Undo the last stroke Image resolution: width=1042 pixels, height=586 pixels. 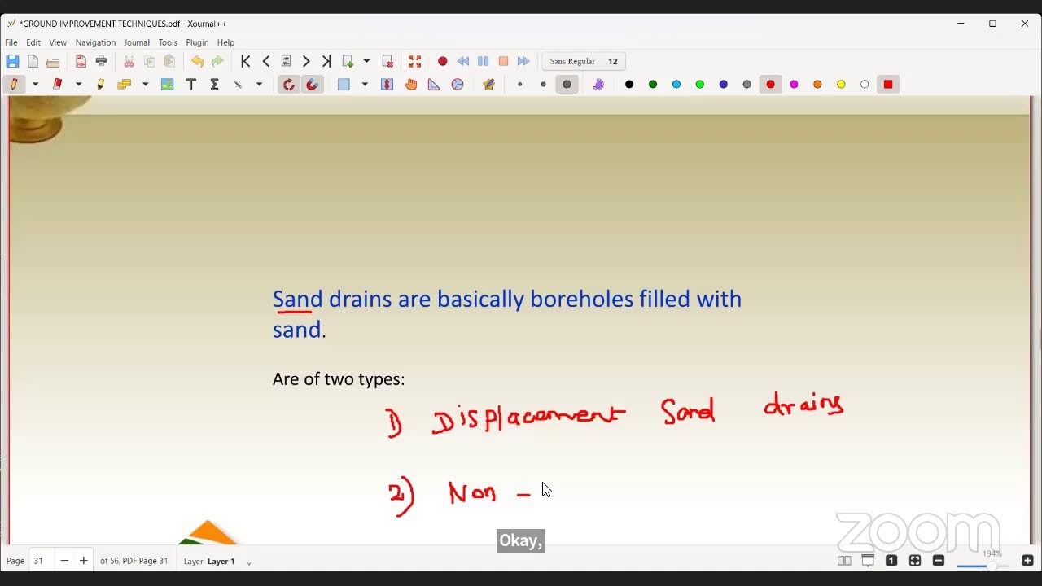[x=197, y=61]
